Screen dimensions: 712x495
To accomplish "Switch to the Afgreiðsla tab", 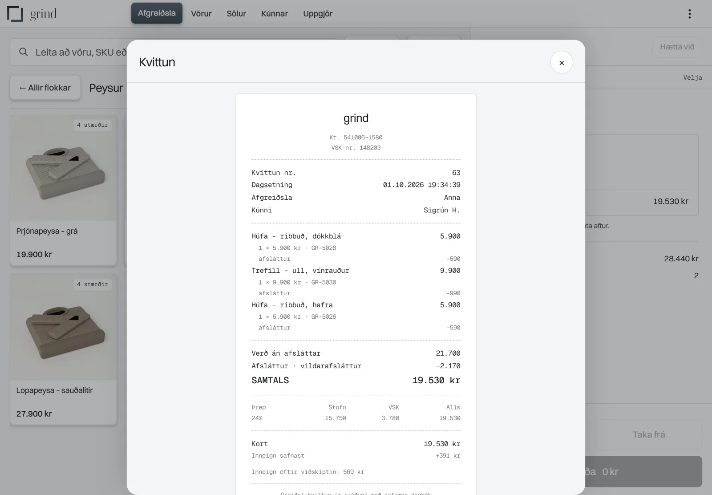I will [157, 13].
